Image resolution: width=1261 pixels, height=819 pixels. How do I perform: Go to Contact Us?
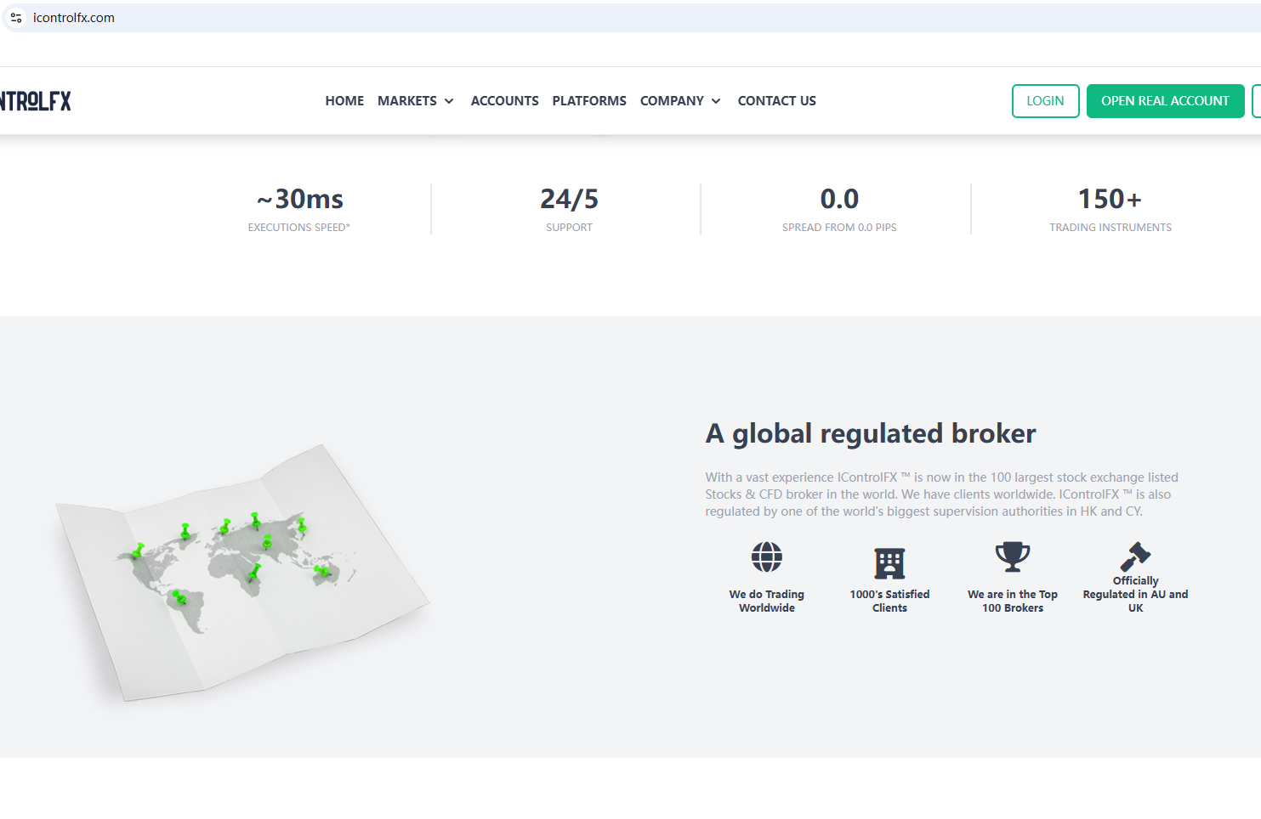(777, 101)
